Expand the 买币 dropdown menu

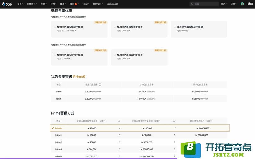pos(20,4)
